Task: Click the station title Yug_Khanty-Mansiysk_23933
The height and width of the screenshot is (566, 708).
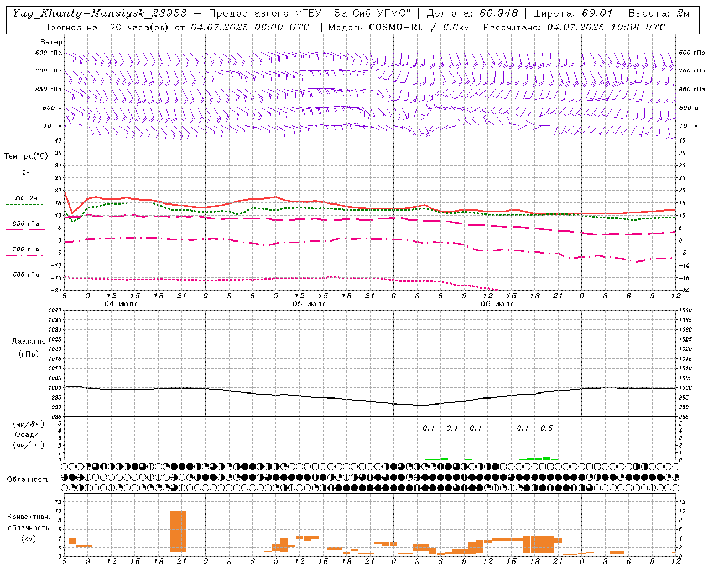Action: [x=100, y=13]
